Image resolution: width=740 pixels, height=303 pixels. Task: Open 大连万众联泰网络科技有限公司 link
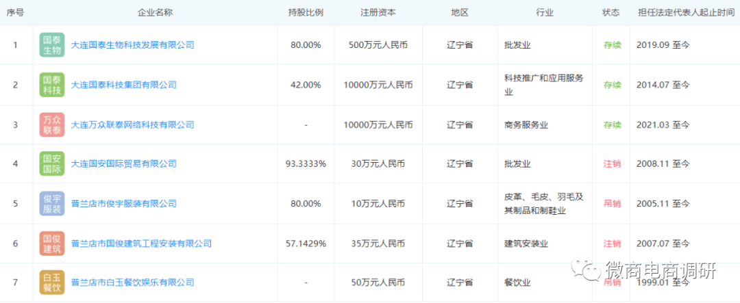pos(132,125)
